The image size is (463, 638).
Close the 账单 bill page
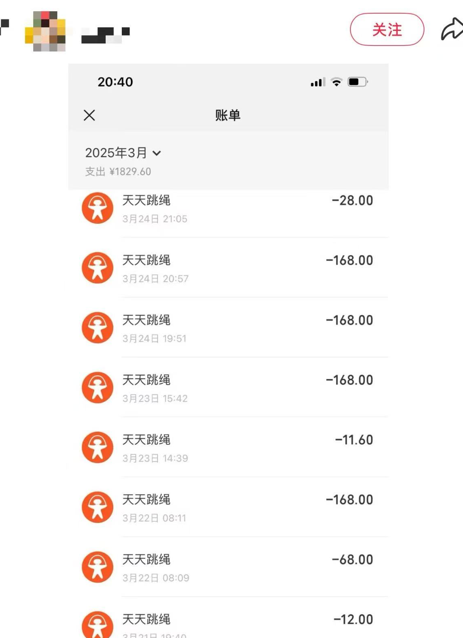pos(89,115)
